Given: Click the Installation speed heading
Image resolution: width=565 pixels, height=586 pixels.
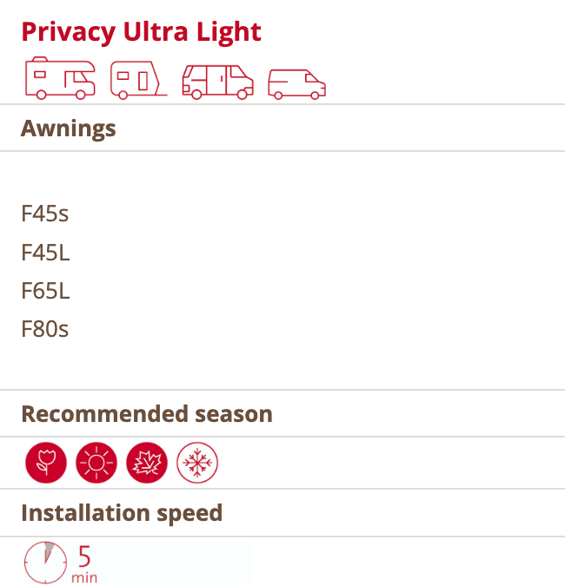Looking at the screenshot, I should [122, 513].
